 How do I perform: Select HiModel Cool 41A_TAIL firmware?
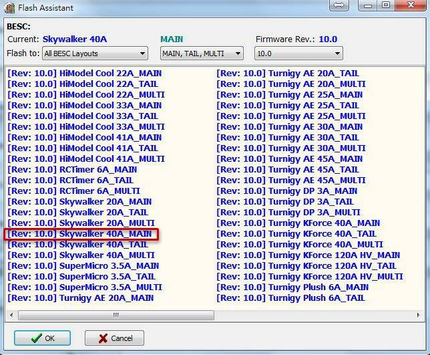[83, 148]
